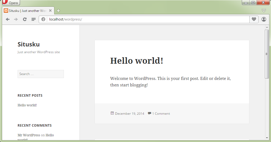This screenshot has height=142, width=271.
Task: Open Hello world! under Recent Posts
Action: (27, 105)
